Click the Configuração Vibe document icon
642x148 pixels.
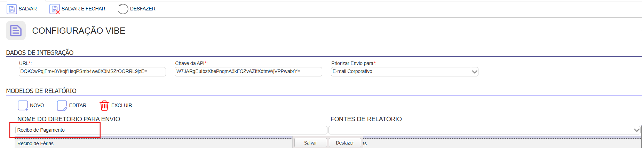(x=16, y=31)
